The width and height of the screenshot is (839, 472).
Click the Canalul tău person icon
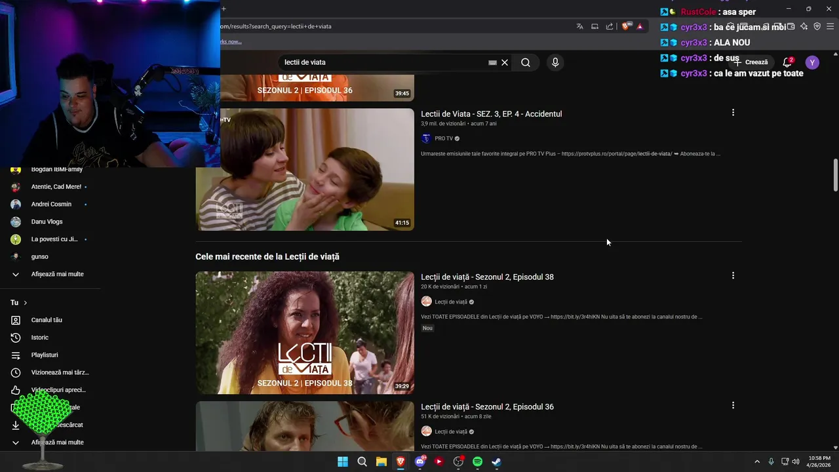pos(16,320)
